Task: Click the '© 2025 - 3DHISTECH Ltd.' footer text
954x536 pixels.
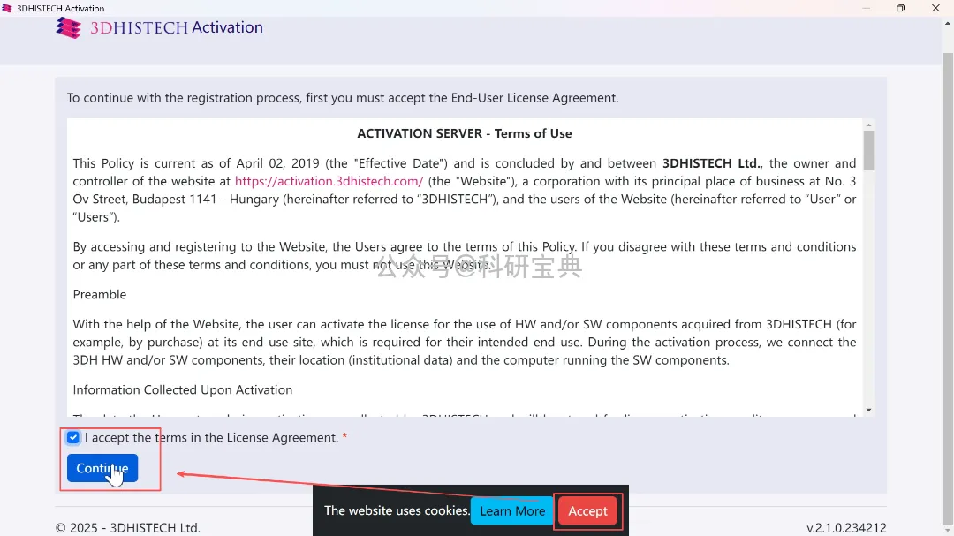Action: click(128, 528)
